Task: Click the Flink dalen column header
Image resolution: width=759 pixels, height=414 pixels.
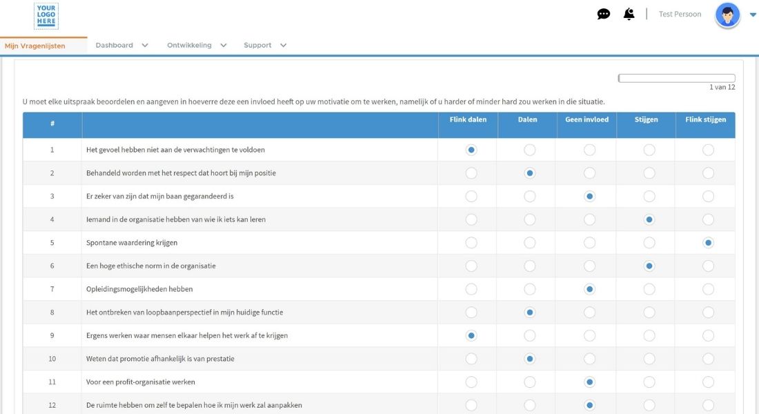Action: pos(468,120)
